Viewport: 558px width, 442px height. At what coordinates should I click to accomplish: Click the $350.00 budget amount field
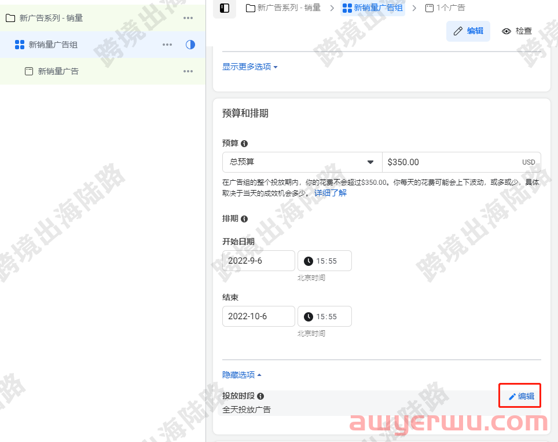pyautogui.click(x=461, y=162)
